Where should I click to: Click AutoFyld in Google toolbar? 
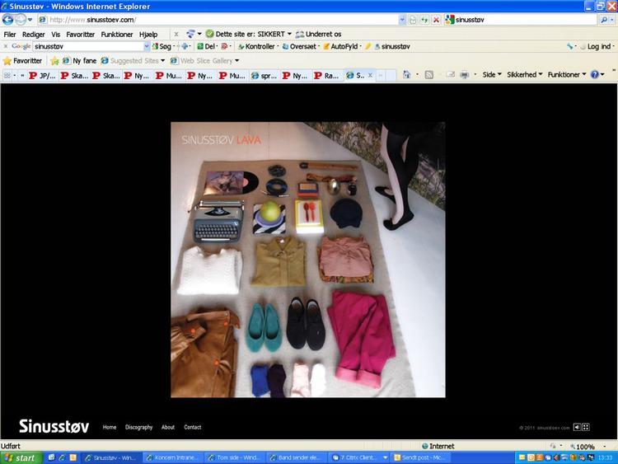[340, 46]
